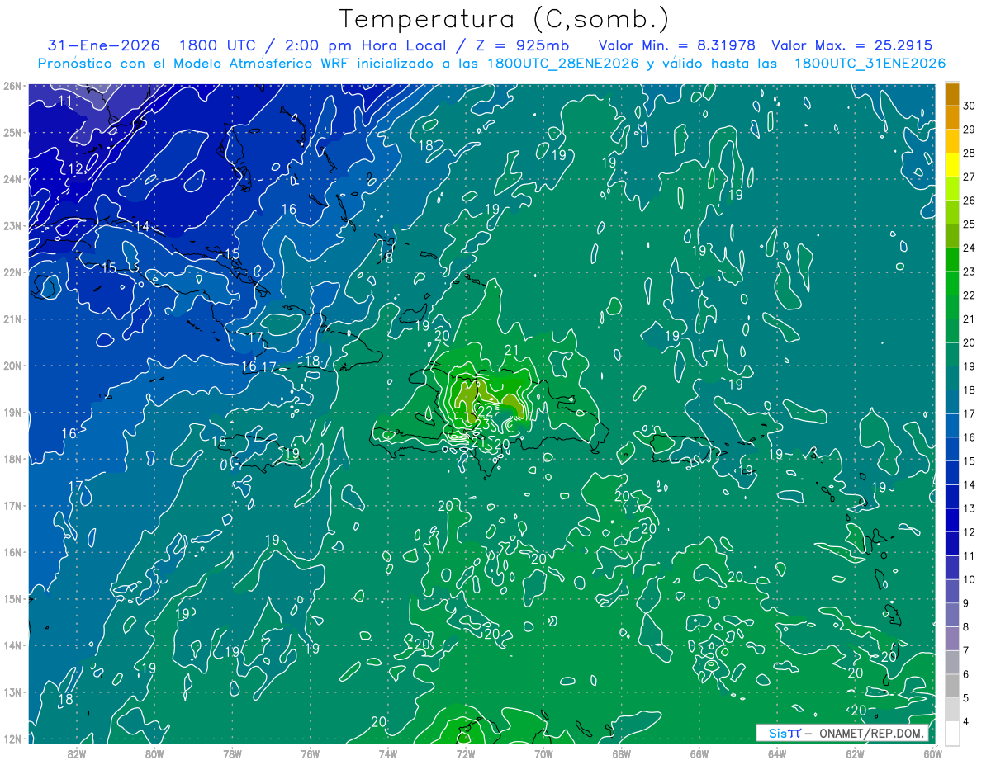
Task: Click latitude axis label "24N"
Action: click(12, 179)
